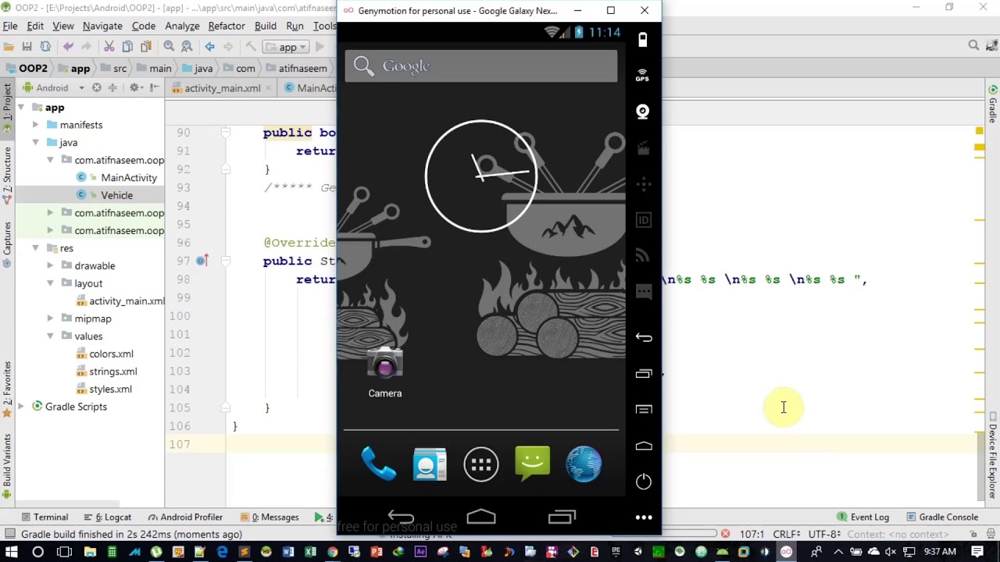1000x562 pixels.
Task: Open Genymotion webcam widget
Action: (643, 112)
